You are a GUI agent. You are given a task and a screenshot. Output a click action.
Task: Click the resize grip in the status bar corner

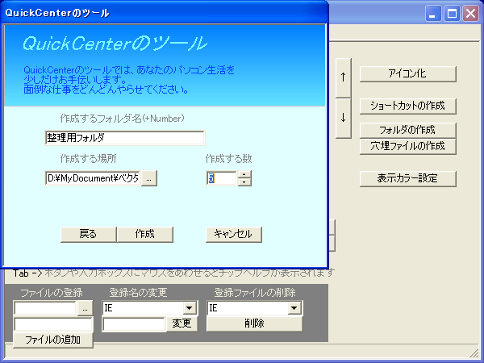474,353
